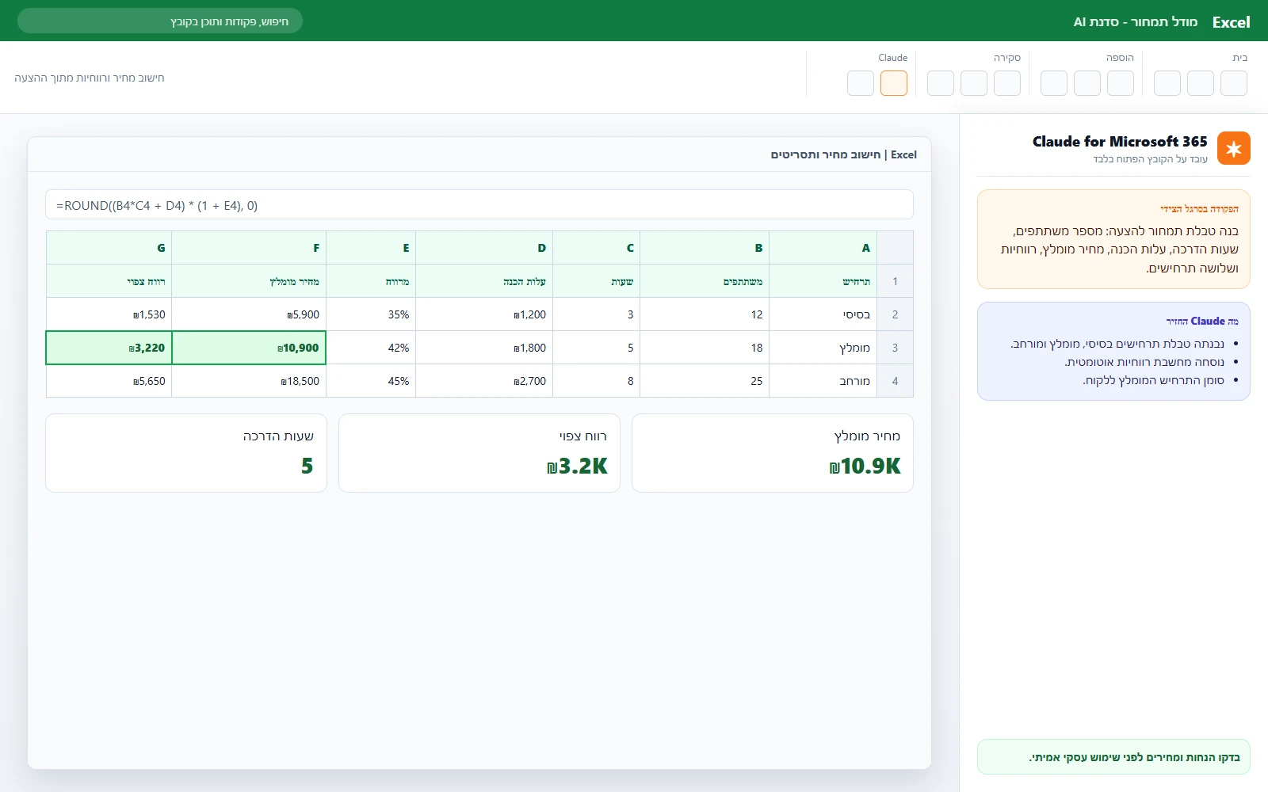Open the הוספה ribbon tab label
Viewport: 1268px width, 792px height.
[1120, 58]
